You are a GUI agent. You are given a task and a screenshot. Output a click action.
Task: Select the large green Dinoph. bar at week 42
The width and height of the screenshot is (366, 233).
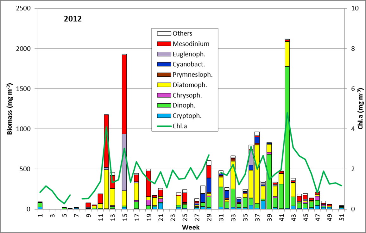tap(287, 136)
